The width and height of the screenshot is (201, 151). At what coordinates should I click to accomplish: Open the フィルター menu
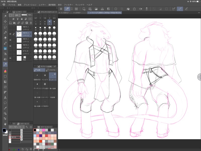pyautogui.click(x=68, y=5)
